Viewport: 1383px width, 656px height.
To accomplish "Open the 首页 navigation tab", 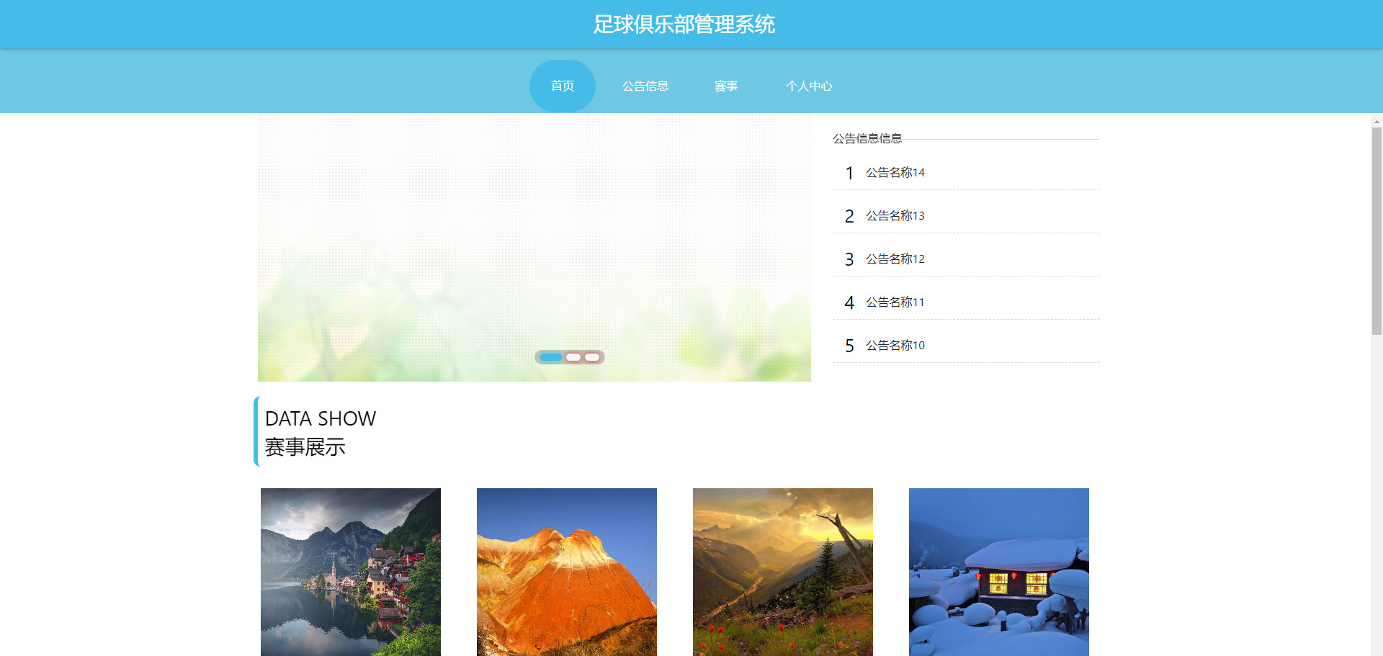I will (x=563, y=86).
